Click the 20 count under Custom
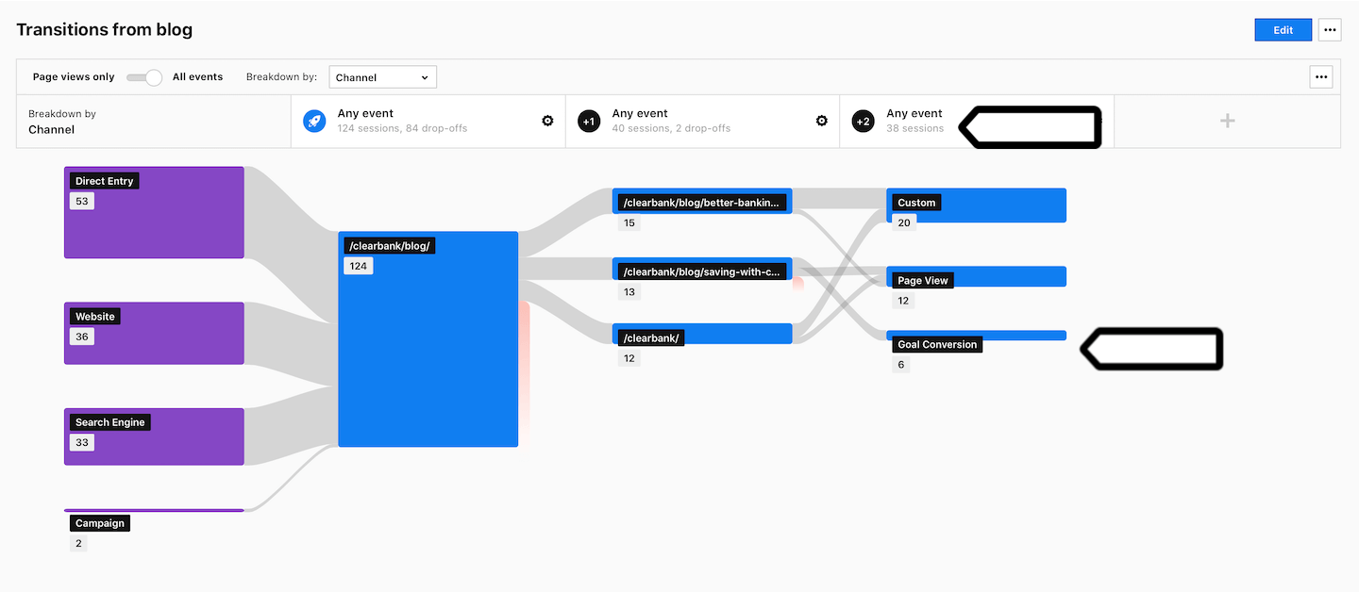 click(904, 222)
